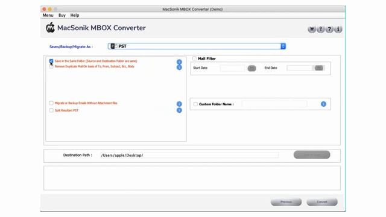
Task: Click the Convert button
Action: [322, 202]
